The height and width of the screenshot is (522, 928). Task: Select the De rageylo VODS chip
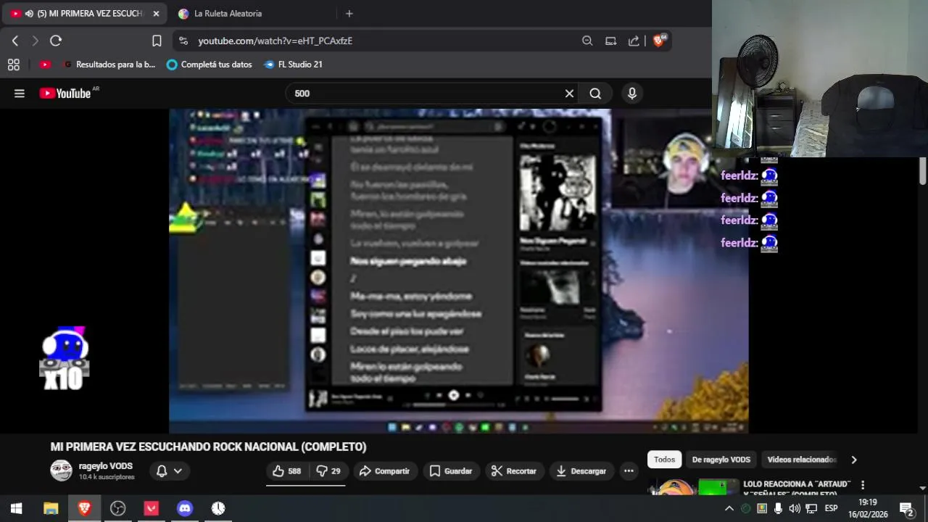pos(721,460)
